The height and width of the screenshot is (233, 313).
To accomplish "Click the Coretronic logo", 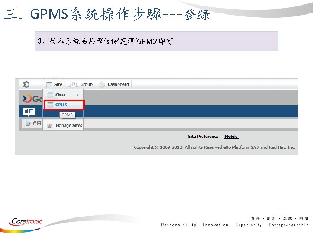I will (26, 222).
